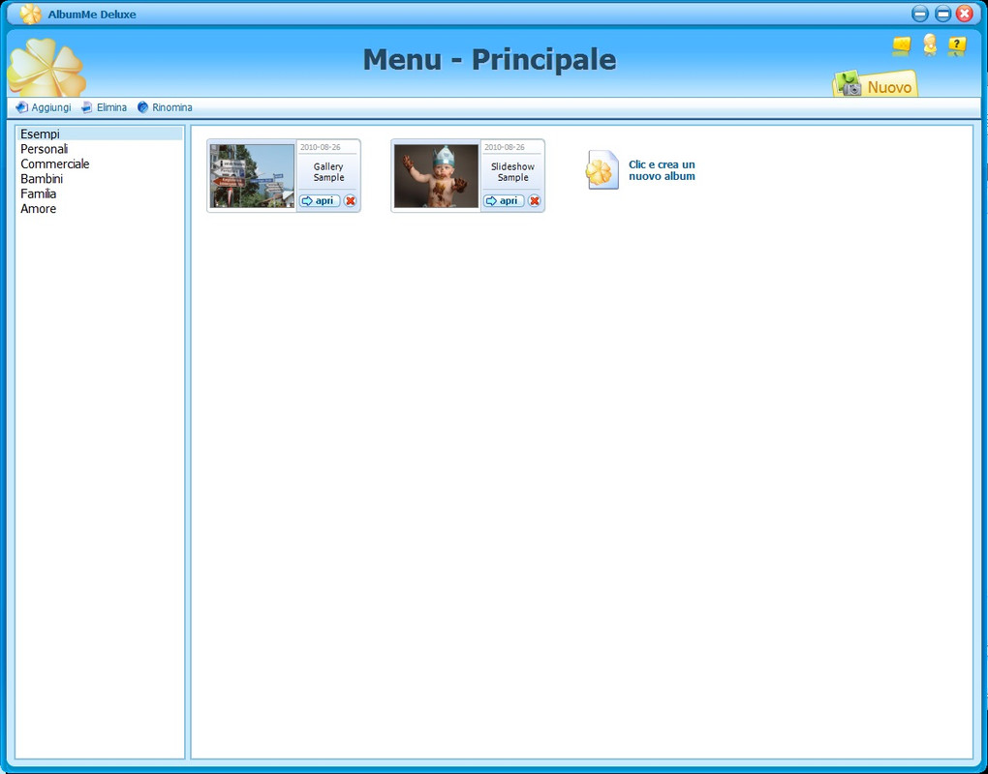Image resolution: width=988 pixels, height=774 pixels.
Task: Delete Gallery Sample with red X
Action: pyautogui.click(x=351, y=200)
